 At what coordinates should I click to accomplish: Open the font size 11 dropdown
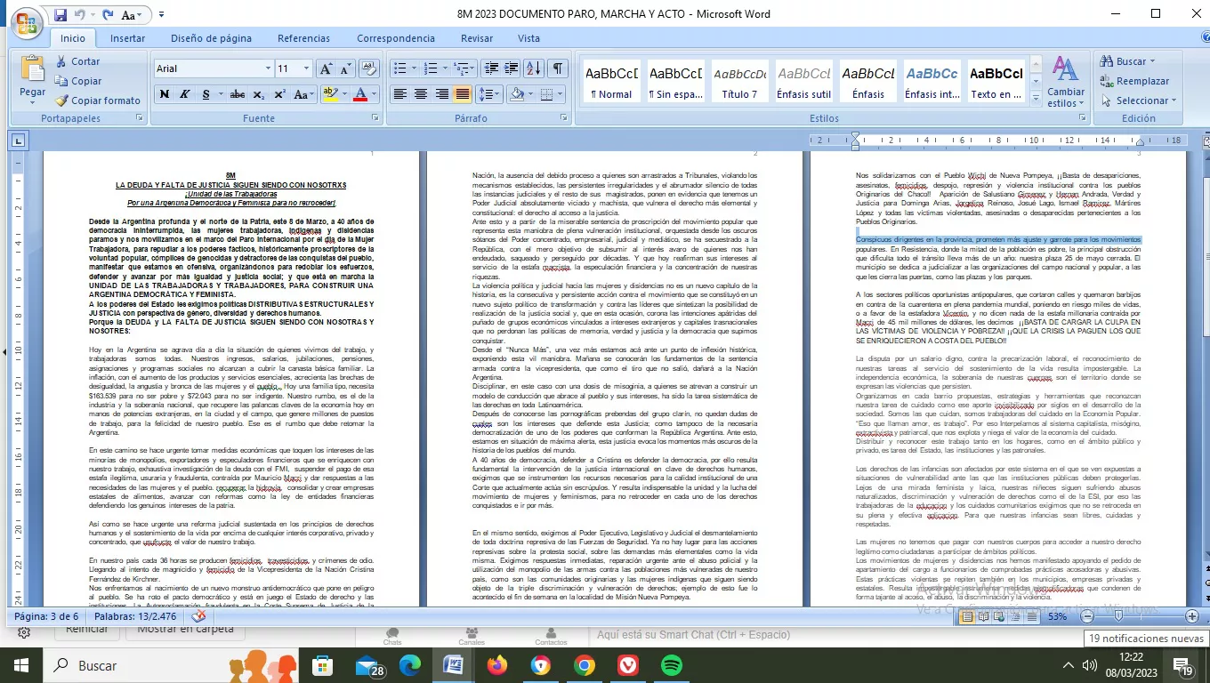(307, 68)
